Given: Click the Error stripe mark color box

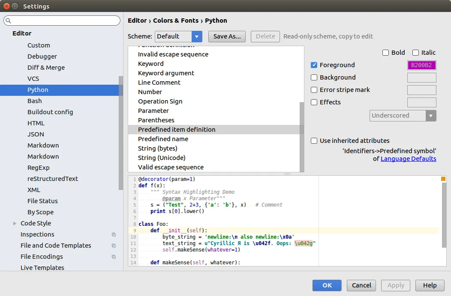Looking at the screenshot, I should click(422, 90).
